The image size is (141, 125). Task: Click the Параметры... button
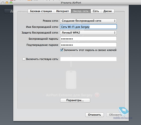coord(75,100)
